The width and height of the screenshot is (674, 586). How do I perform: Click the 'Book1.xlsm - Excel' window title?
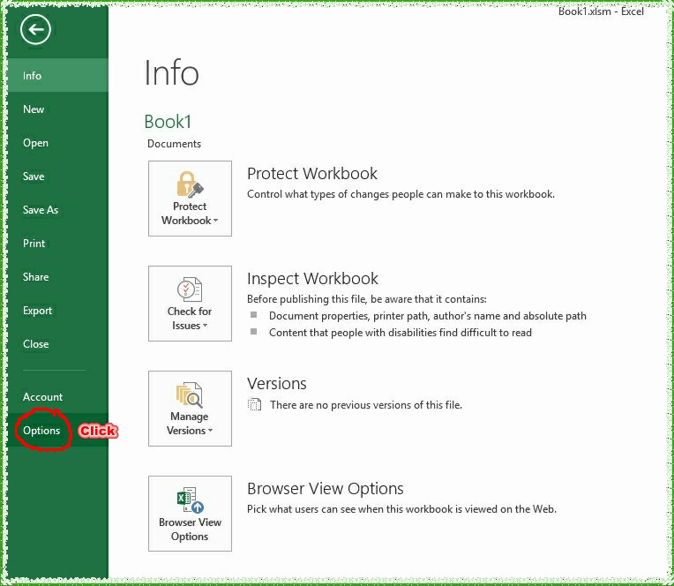601,11
